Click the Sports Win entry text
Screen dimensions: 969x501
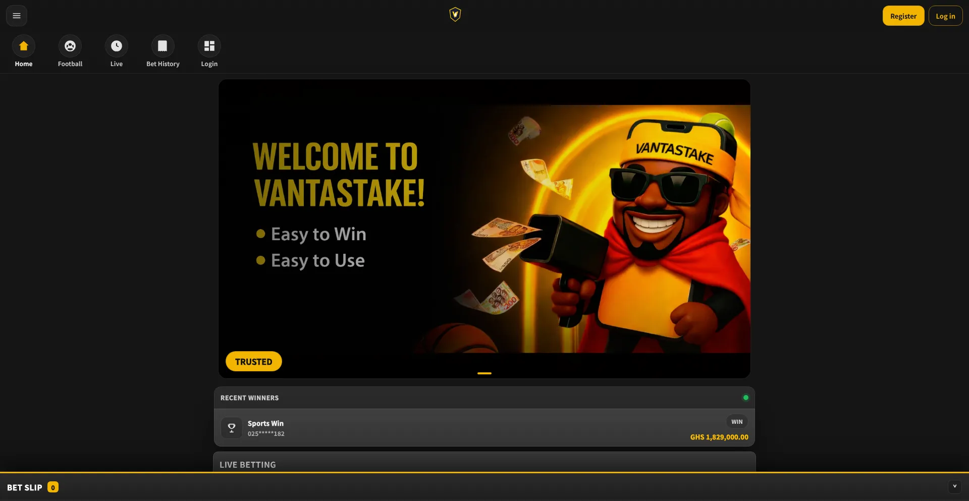265,423
